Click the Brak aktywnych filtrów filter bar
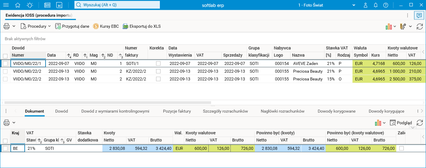Screen dimensions: 426x168 [x=25, y=39]
